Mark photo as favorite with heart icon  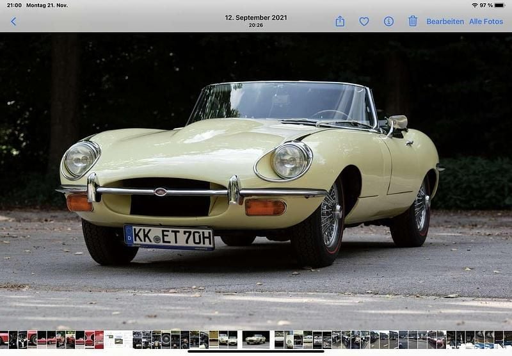click(x=364, y=22)
